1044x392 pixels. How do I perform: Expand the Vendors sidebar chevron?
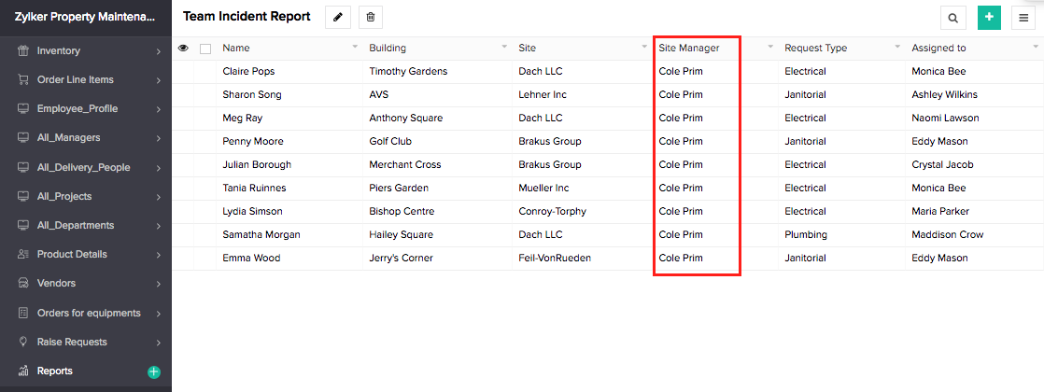pyautogui.click(x=159, y=284)
